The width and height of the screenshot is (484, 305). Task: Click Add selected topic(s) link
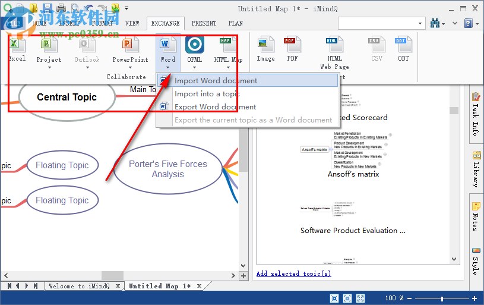point(293,273)
